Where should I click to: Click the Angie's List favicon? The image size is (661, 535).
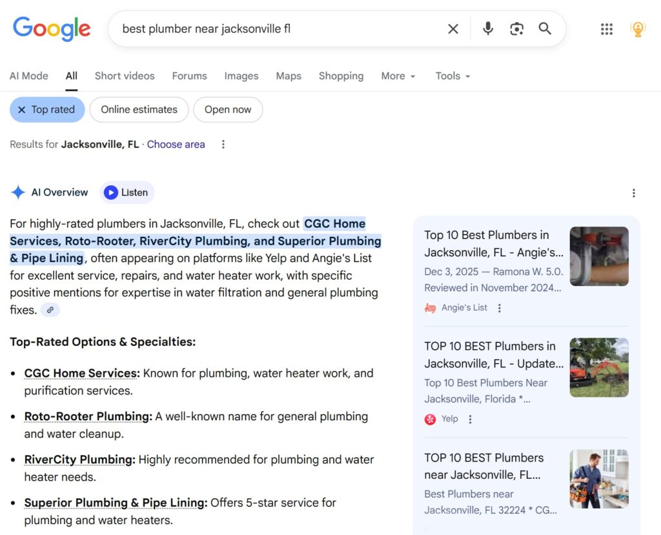pyautogui.click(x=430, y=308)
